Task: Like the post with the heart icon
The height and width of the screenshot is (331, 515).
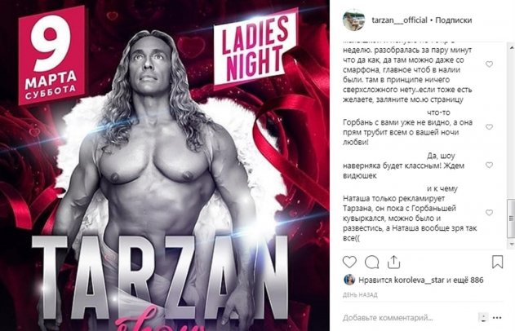Action: coord(349,263)
